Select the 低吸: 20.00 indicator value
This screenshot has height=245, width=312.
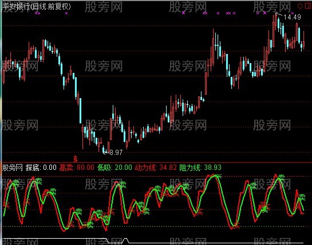[114, 168]
